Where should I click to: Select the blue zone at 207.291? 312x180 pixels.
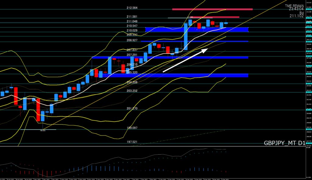(x=170, y=57)
